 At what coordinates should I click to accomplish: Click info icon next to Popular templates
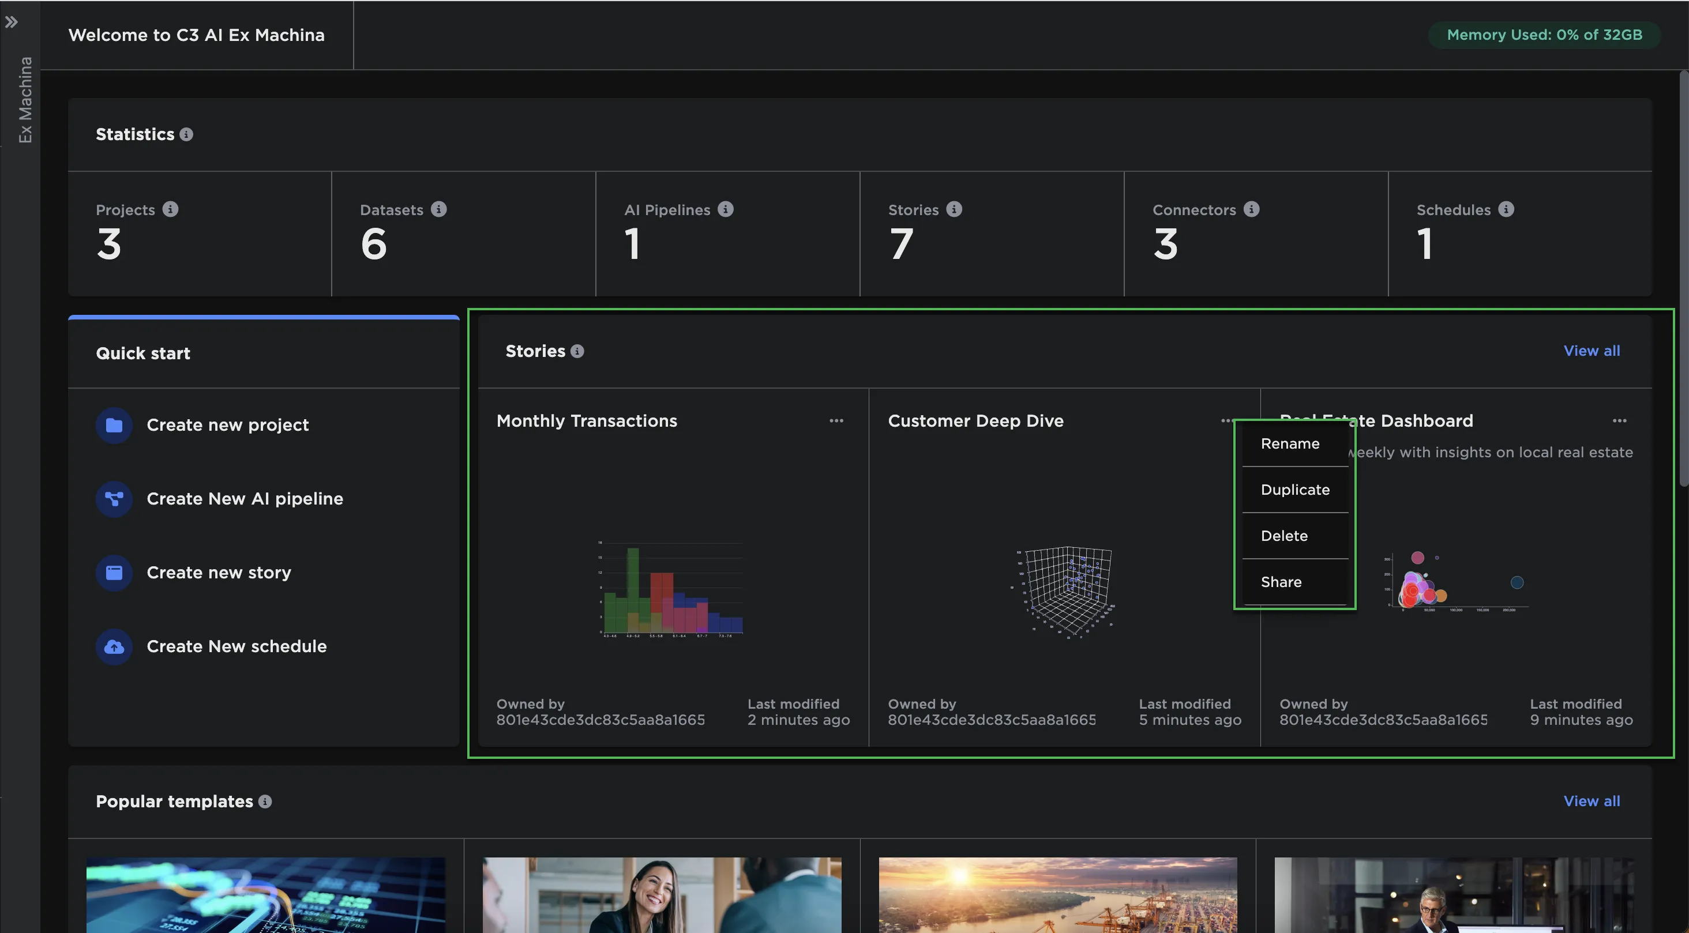coord(265,801)
